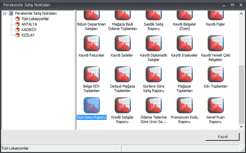This screenshot has height=153, width=246.
Task: Select the Kayıtlı İadeler report icon
Action: 123,43
